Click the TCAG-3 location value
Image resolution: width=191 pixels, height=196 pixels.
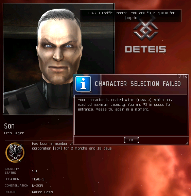click(38, 179)
